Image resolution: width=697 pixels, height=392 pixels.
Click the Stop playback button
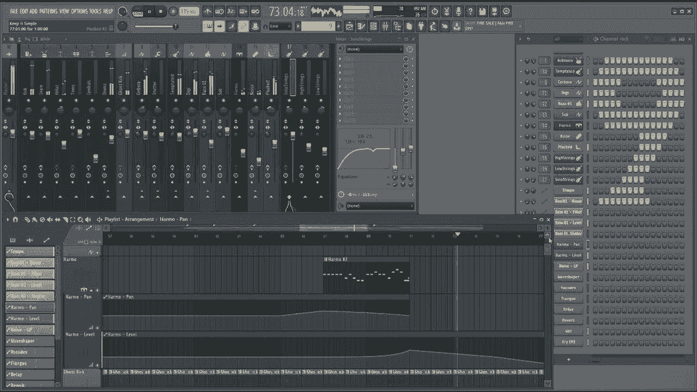click(160, 11)
